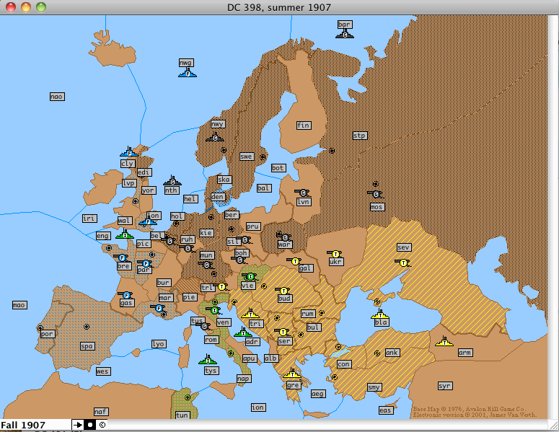Viewport: 559px width, 432px height.
Task: Click the white dot icon in the bottom bar
Action: pyautogui.click(x=90, y=425)
